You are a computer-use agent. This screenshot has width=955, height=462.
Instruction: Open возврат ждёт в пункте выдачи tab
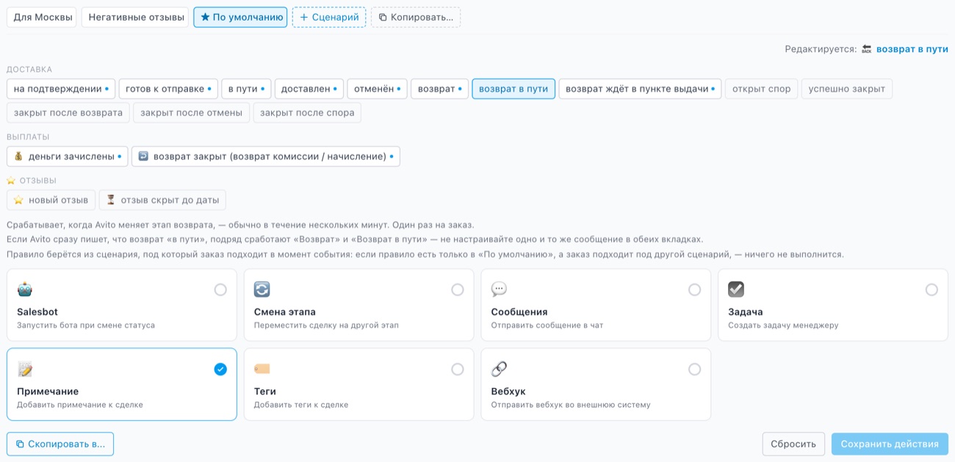[x=641, y=89]
